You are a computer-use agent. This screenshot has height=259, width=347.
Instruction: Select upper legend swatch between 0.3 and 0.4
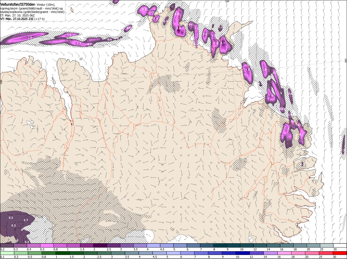pyautogui.click(x=20, y=245)
